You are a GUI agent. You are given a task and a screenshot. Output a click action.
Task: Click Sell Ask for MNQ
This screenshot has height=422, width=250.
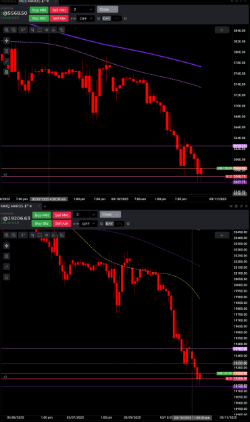tap(61, 223)
